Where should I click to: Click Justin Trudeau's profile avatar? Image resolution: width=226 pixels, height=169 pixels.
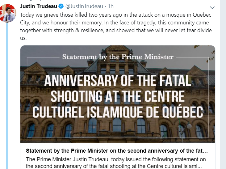[x=8, y=13]
